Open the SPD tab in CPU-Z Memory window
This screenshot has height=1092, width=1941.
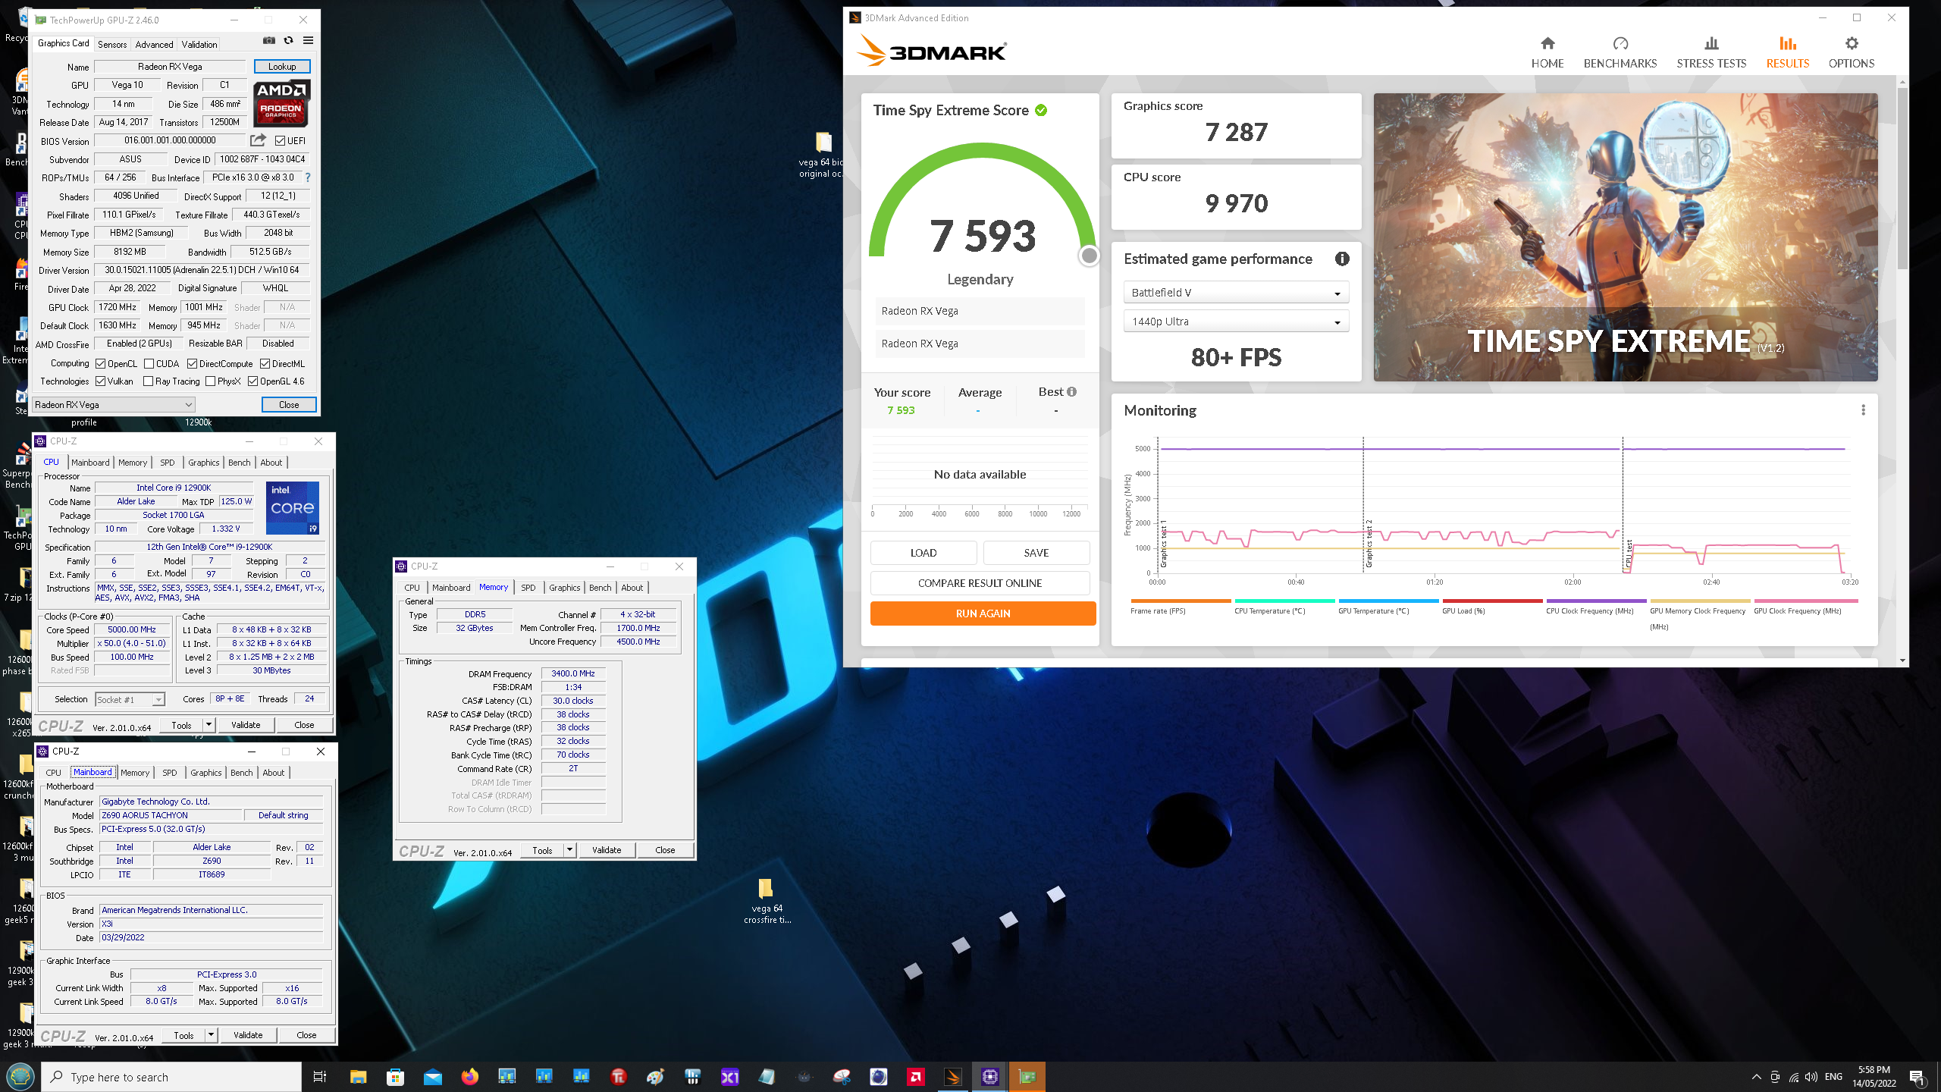(528, 588)
